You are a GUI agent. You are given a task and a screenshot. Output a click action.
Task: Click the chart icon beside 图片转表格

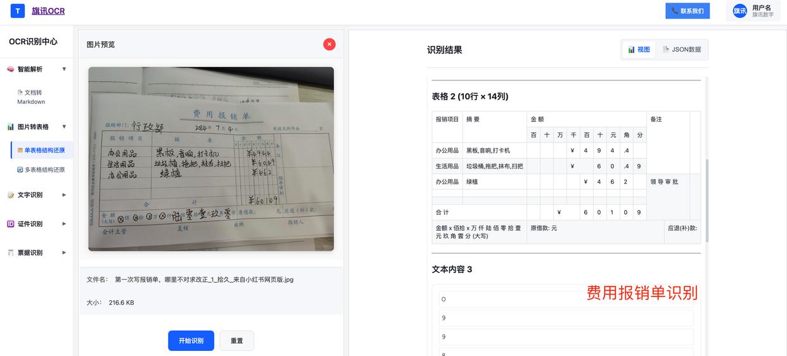click(x=11, y=127)
